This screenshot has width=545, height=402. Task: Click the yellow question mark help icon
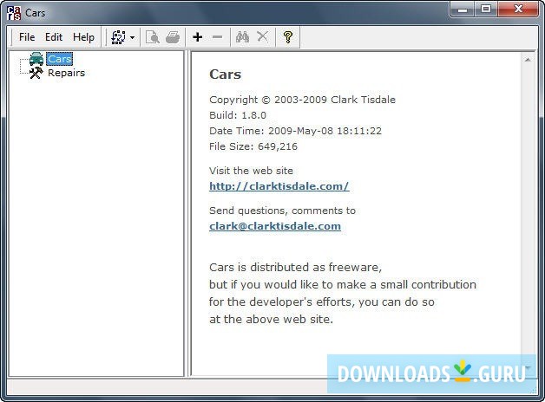coord(288,36)
